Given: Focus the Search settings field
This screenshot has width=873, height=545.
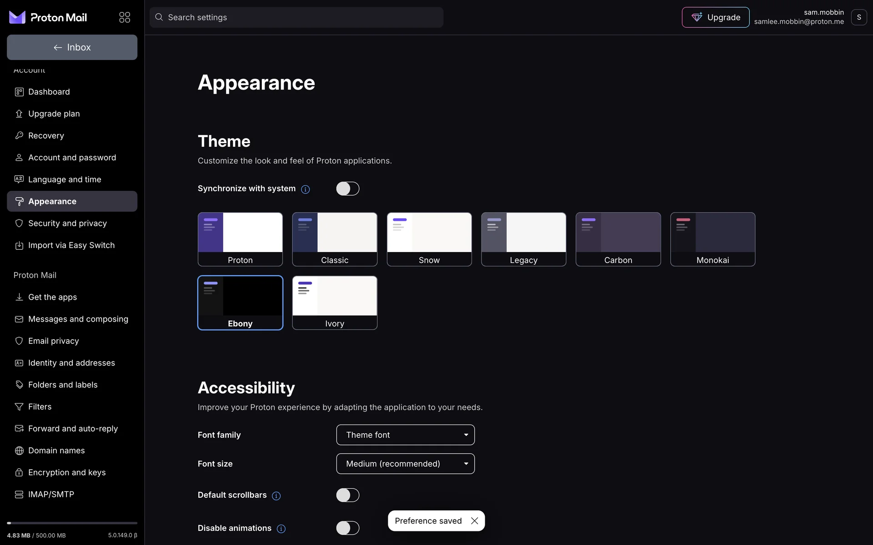Looking at the screenshot, I should click(296, 17).
